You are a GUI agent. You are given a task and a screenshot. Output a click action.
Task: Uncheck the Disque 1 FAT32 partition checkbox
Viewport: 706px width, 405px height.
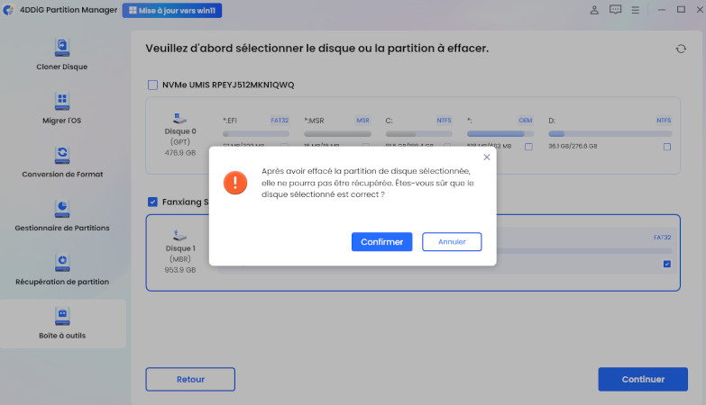pos(667,264)
